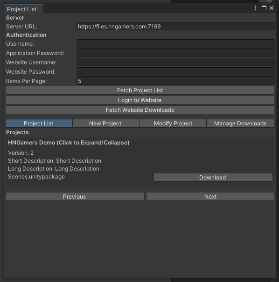279x282 pixels.
Task: Open the New Project tab
Action: pos(106,124)
